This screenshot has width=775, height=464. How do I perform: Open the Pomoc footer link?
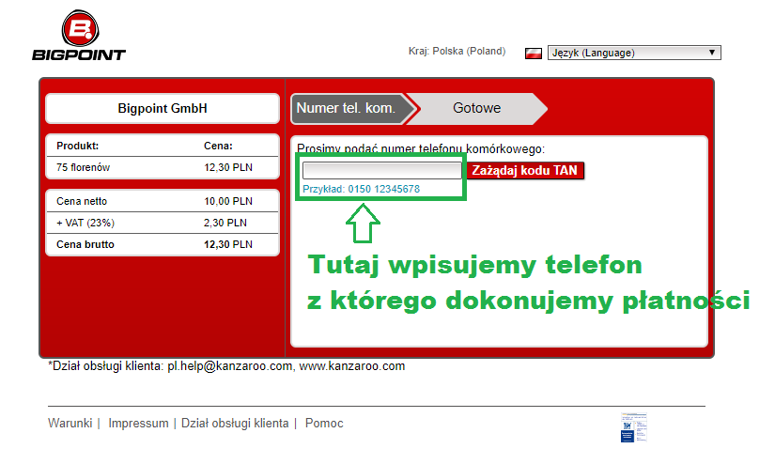pos(324,424)
